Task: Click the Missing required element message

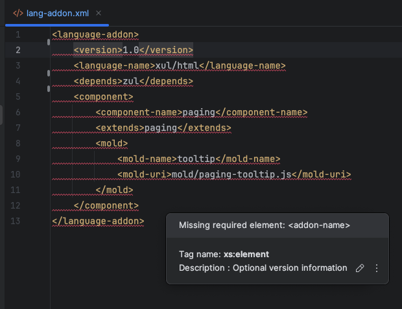Action: pos(265,225)
